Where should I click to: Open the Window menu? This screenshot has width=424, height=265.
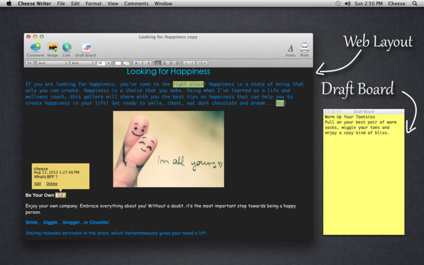163,4
